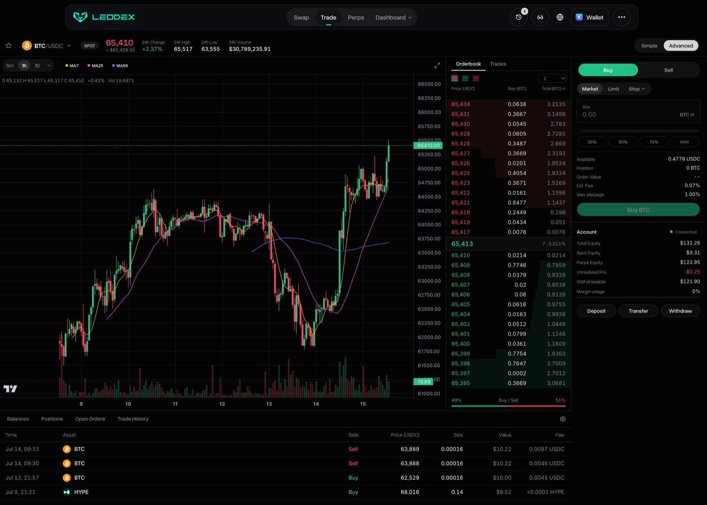Expand the chart to fullscreen
Viewport: 707px width, 505px height.
pos(437,65)
